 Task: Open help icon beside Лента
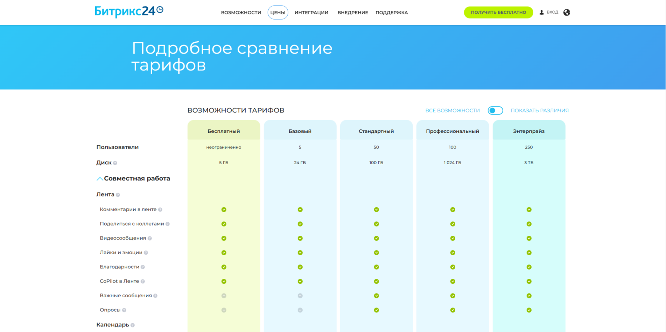click(x=118, y=195)
